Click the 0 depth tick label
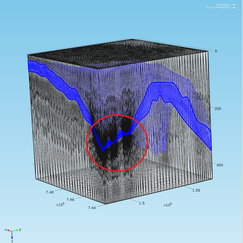The width and height of the screenshot is (243, 243). [x=216, y=51]
